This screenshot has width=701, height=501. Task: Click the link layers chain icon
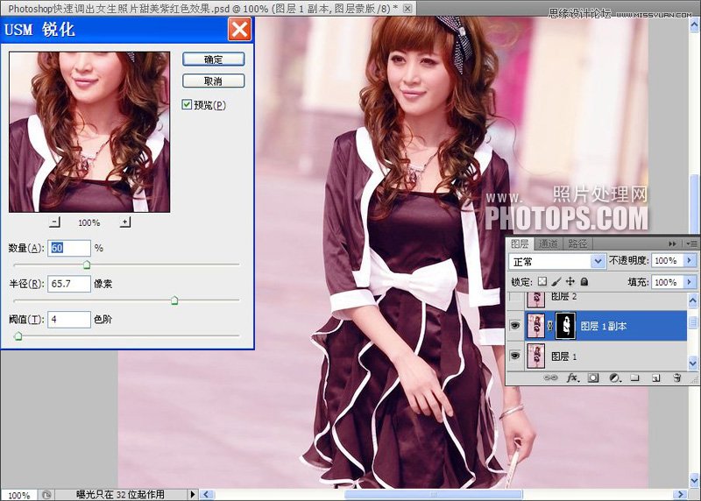click(550, 378)
